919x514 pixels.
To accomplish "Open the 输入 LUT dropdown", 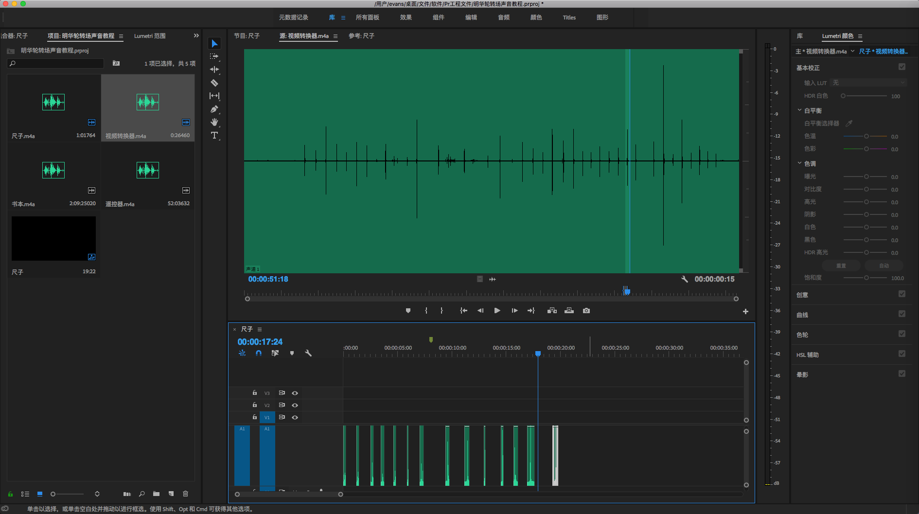I will 869,83.
